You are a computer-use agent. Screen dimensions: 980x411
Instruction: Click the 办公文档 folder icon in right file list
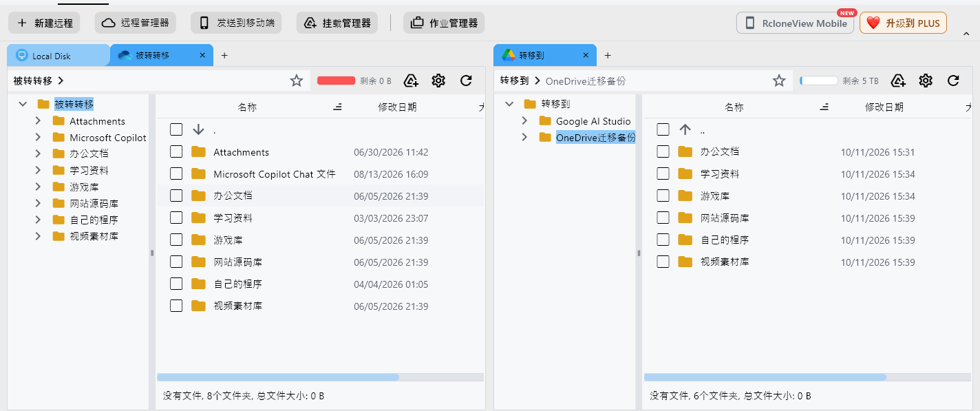[x=685, y=151]
